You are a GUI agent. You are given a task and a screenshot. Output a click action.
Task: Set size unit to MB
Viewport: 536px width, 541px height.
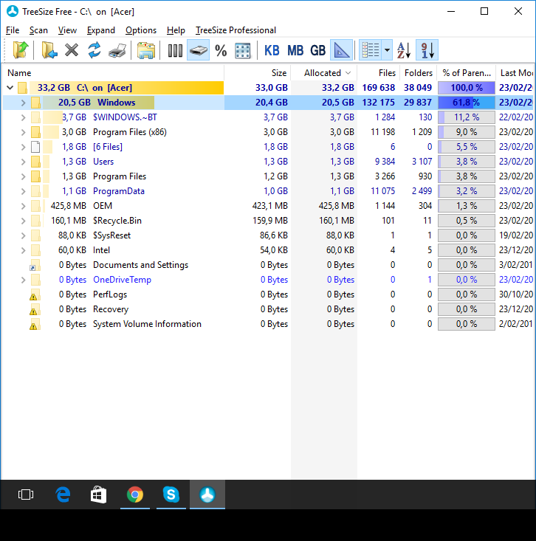(x=295, y=50)
